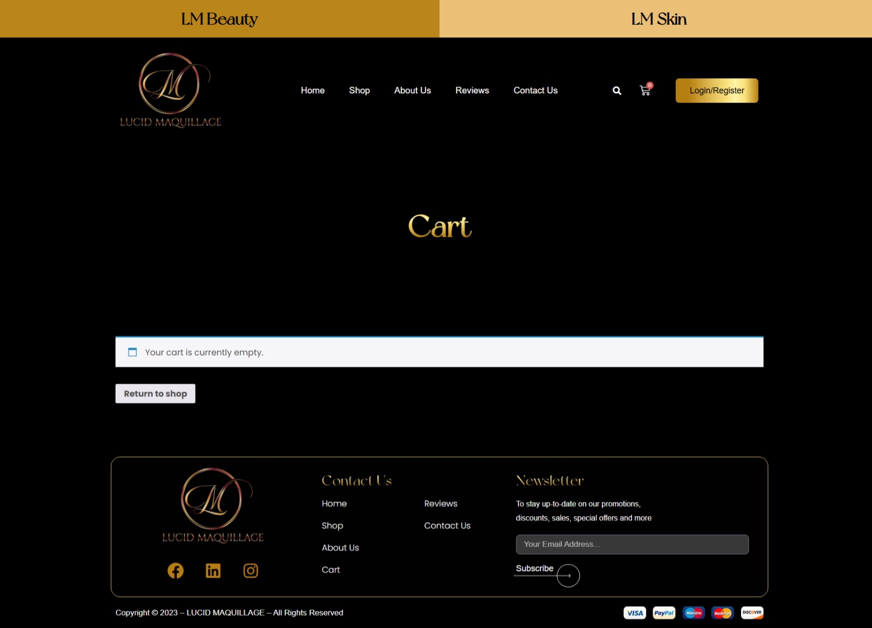
Task: Open the LinkedIn social icon
Action: 213,571
